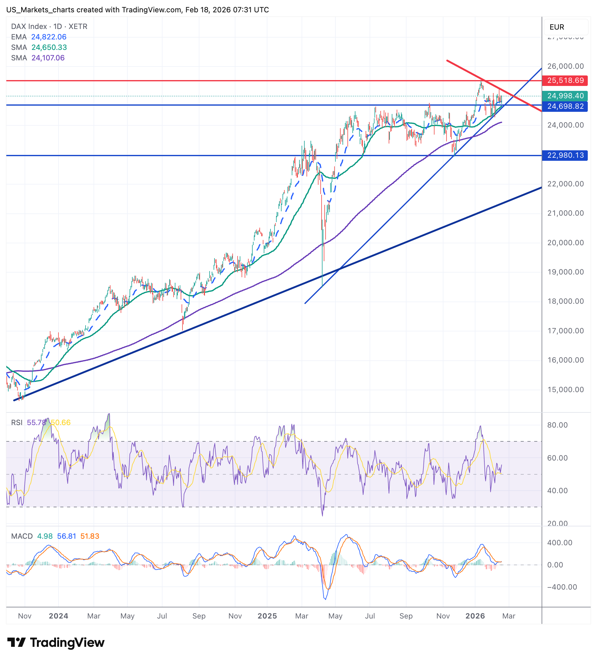Click the RSI indicator label

point(17,422)
